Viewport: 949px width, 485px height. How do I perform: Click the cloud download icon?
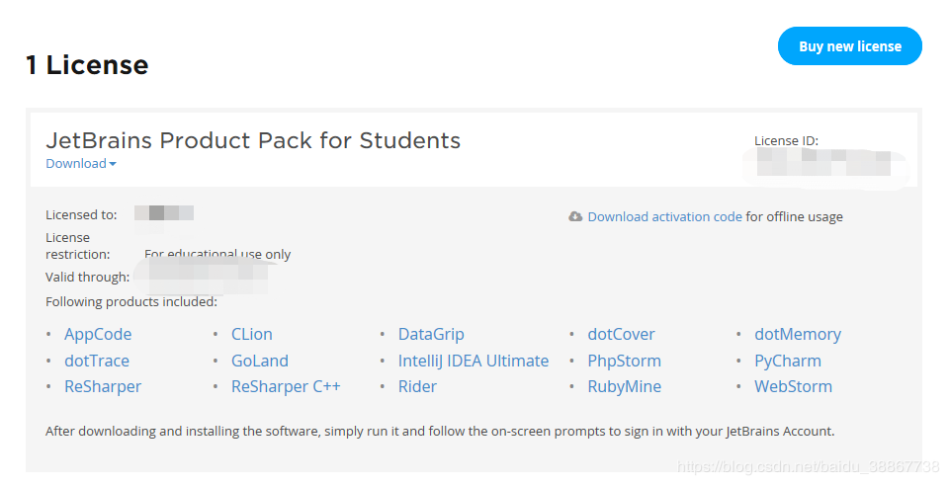575,216
